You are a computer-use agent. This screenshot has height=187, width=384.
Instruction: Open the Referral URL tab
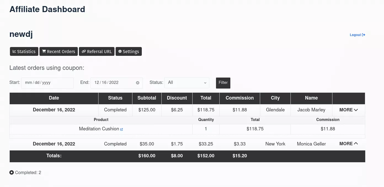[x=97, y=51]
